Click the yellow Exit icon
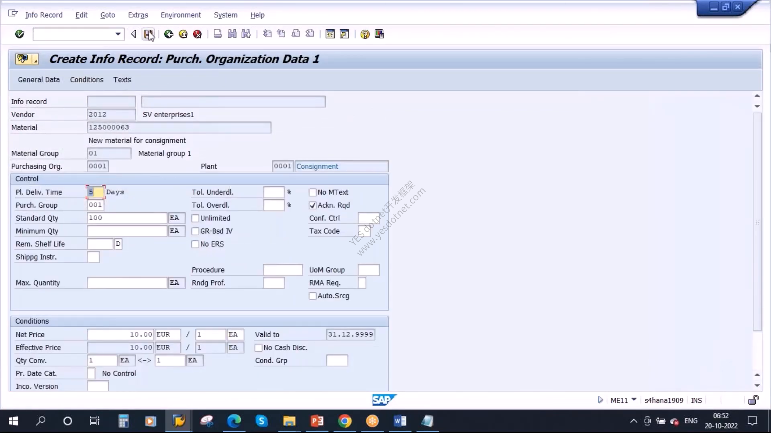The image size is (771, 433). (183, 34)
